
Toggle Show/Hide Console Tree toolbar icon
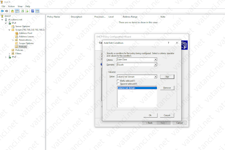point(17,11)
